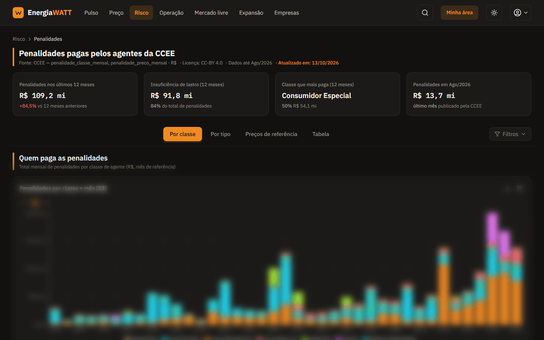Click the R$ 13,7 mi value
The image size is (544, 340).
pos(434,96)
